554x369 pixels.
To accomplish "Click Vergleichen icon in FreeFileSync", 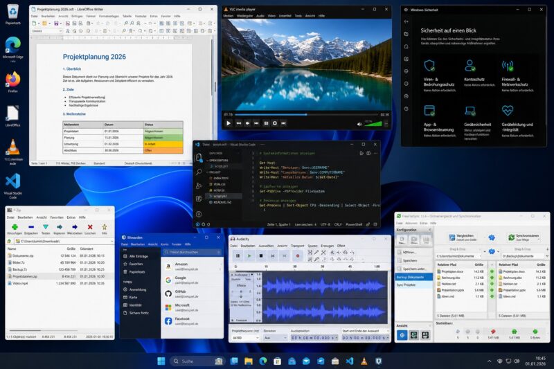I will (x=452, y=237).
